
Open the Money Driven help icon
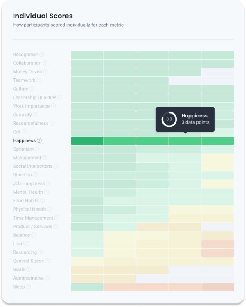(45, 72)
